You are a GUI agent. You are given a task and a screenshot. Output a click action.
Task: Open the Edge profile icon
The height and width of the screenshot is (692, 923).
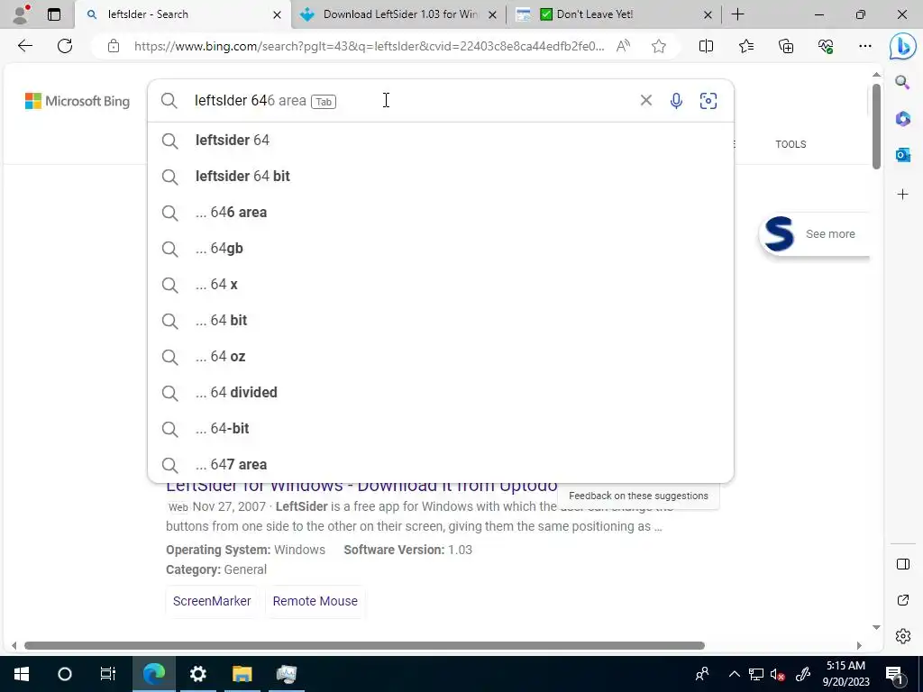click(22, 14)
